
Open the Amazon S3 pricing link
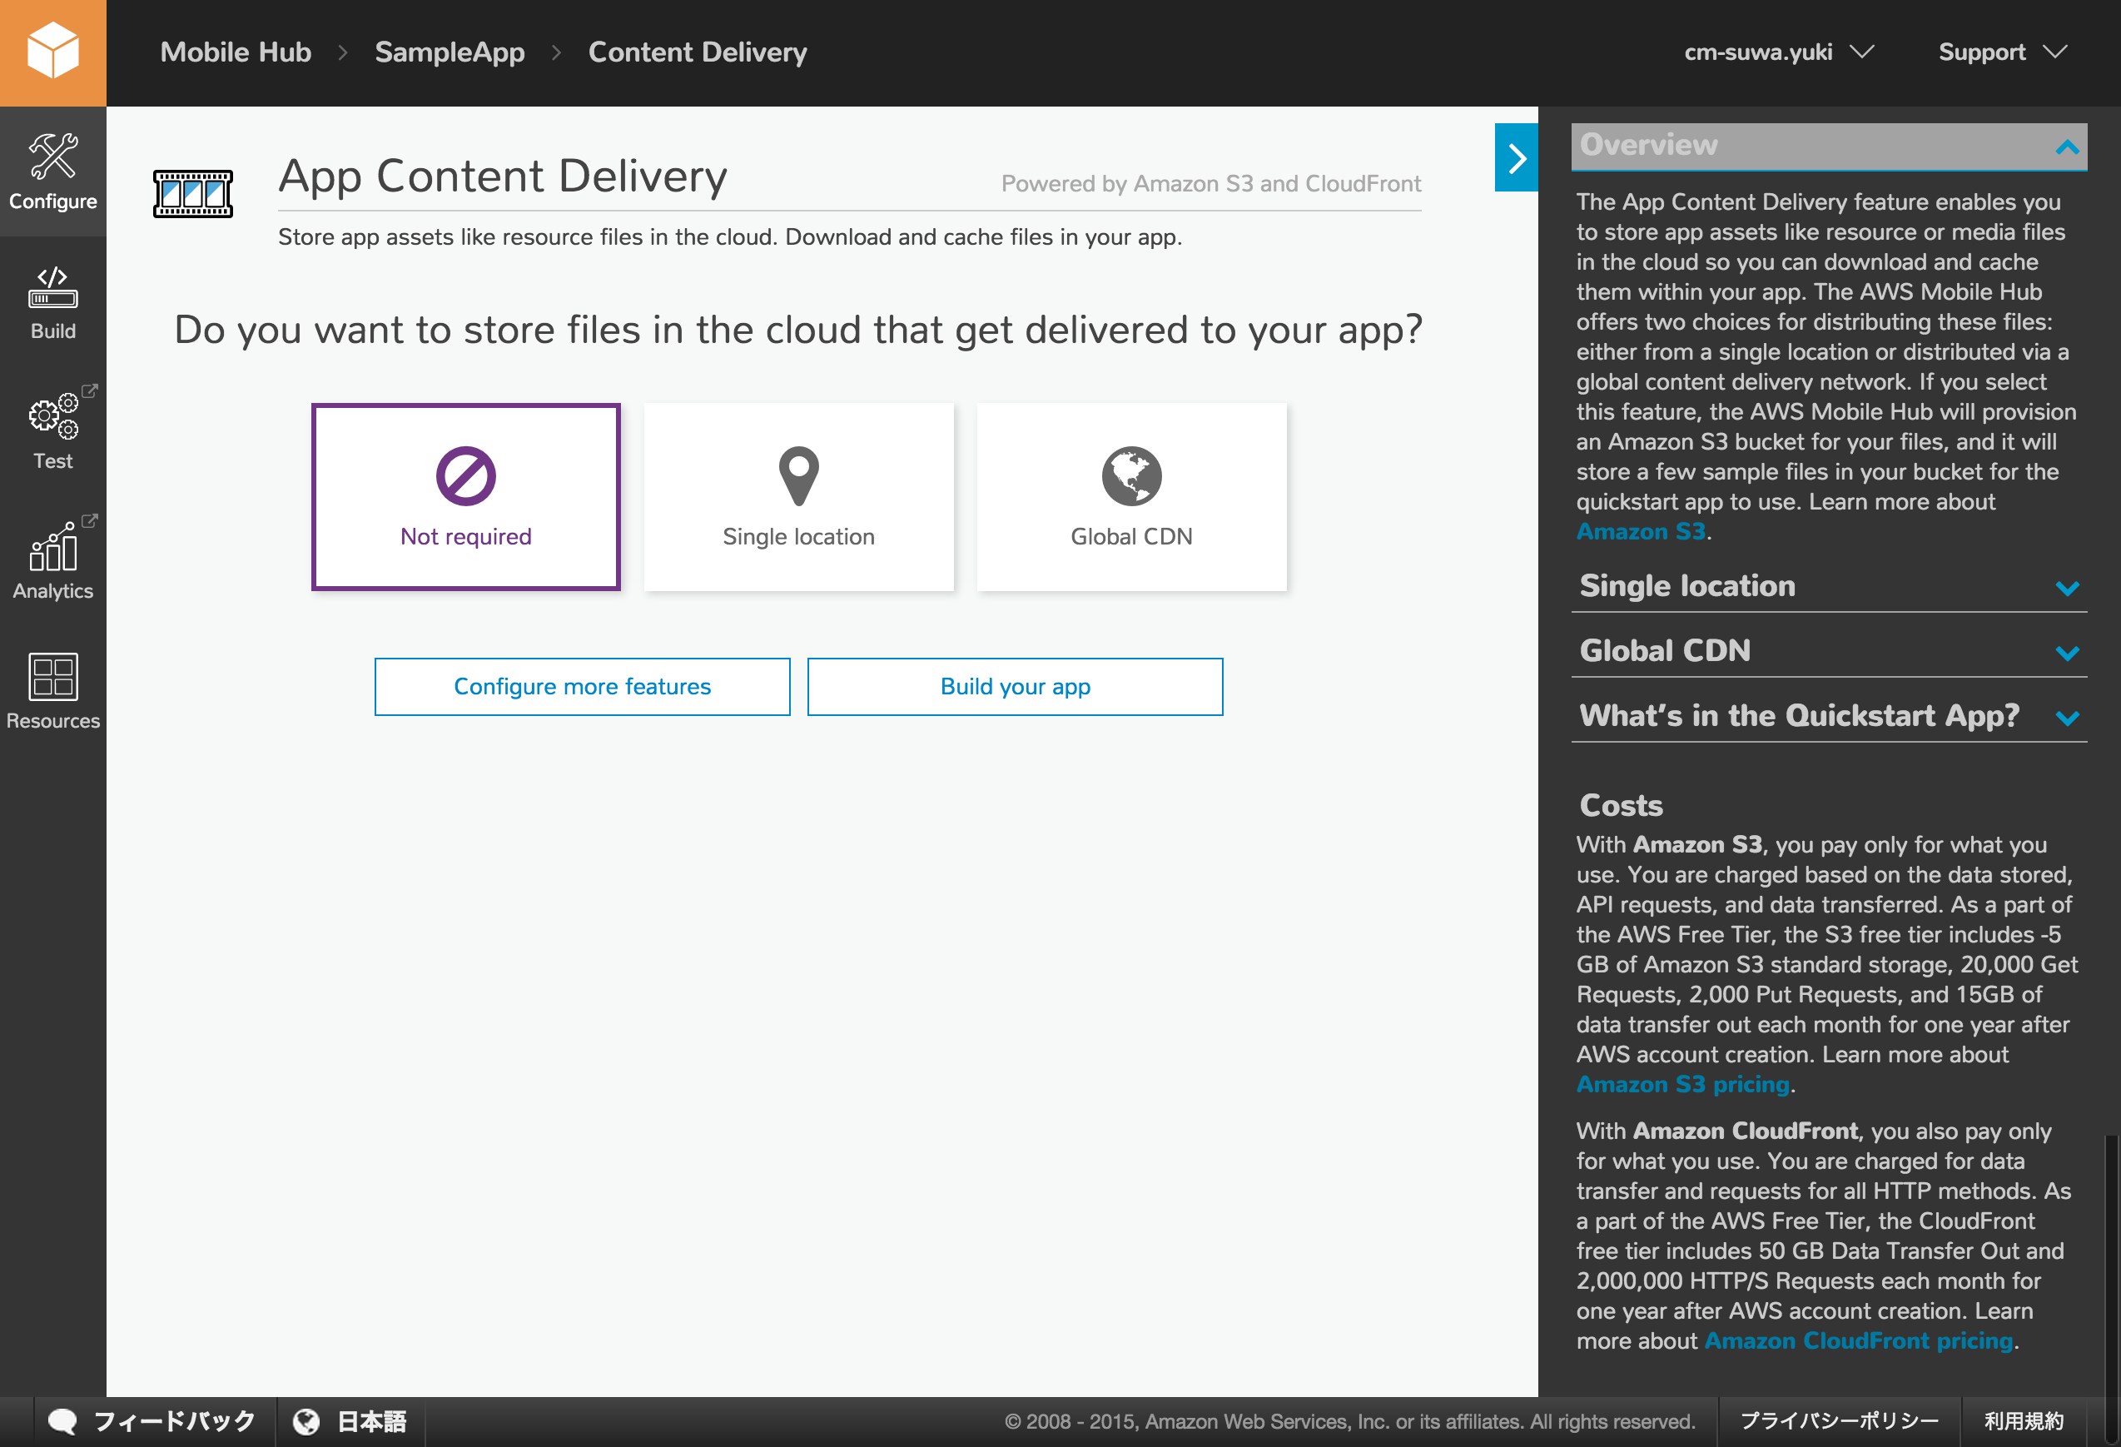1682,1084
